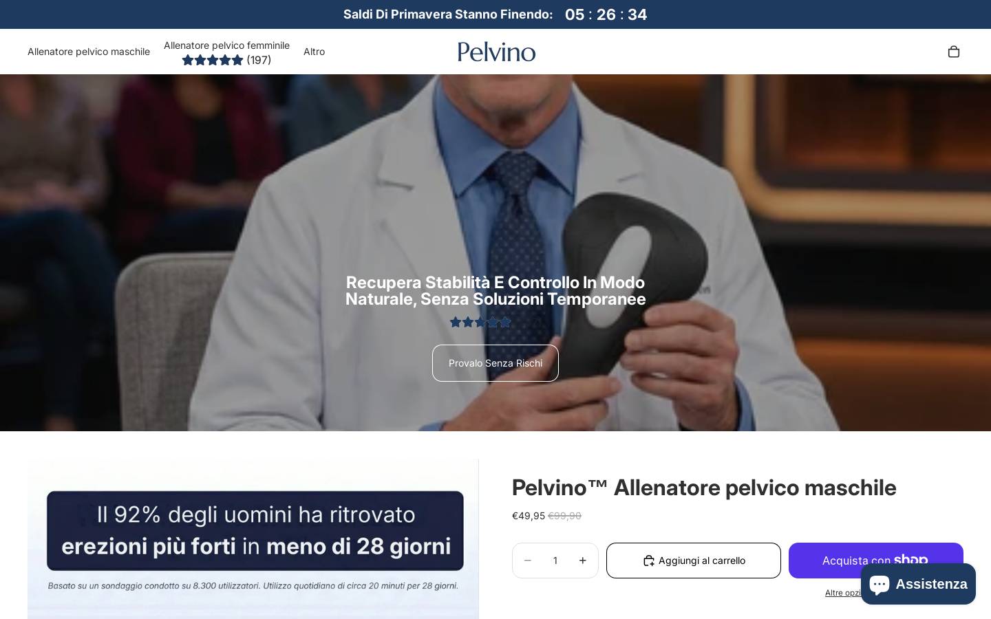
Task: Click the quantity input field
Action: click(555, 561)
